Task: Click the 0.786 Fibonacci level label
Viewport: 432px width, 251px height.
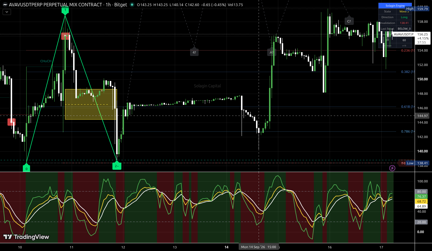Action: point(408,131)
